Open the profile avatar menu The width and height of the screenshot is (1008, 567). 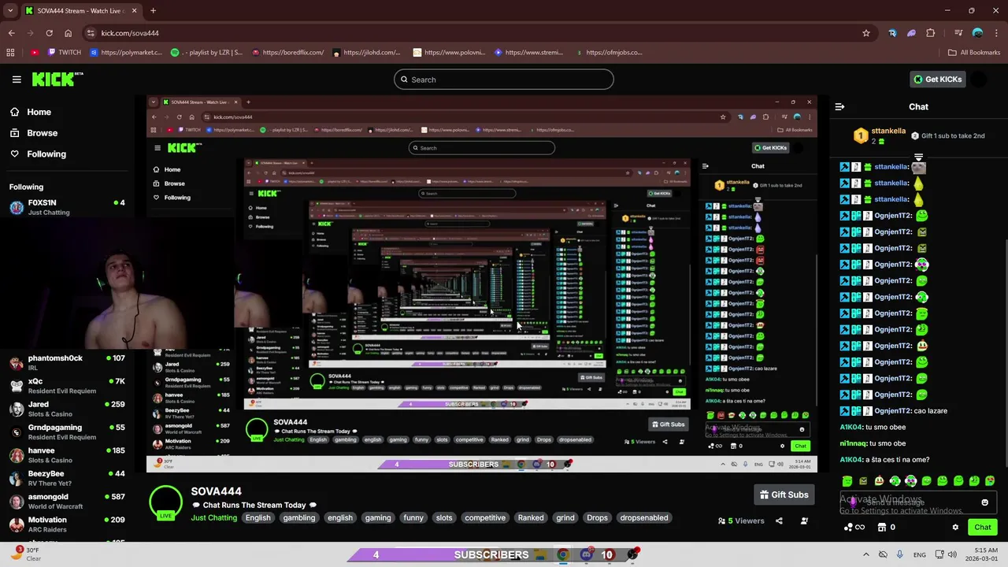978,80
